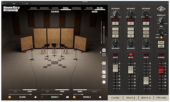Open the channel strip rack view icon
170x102 pixels.
click(104, 55)
